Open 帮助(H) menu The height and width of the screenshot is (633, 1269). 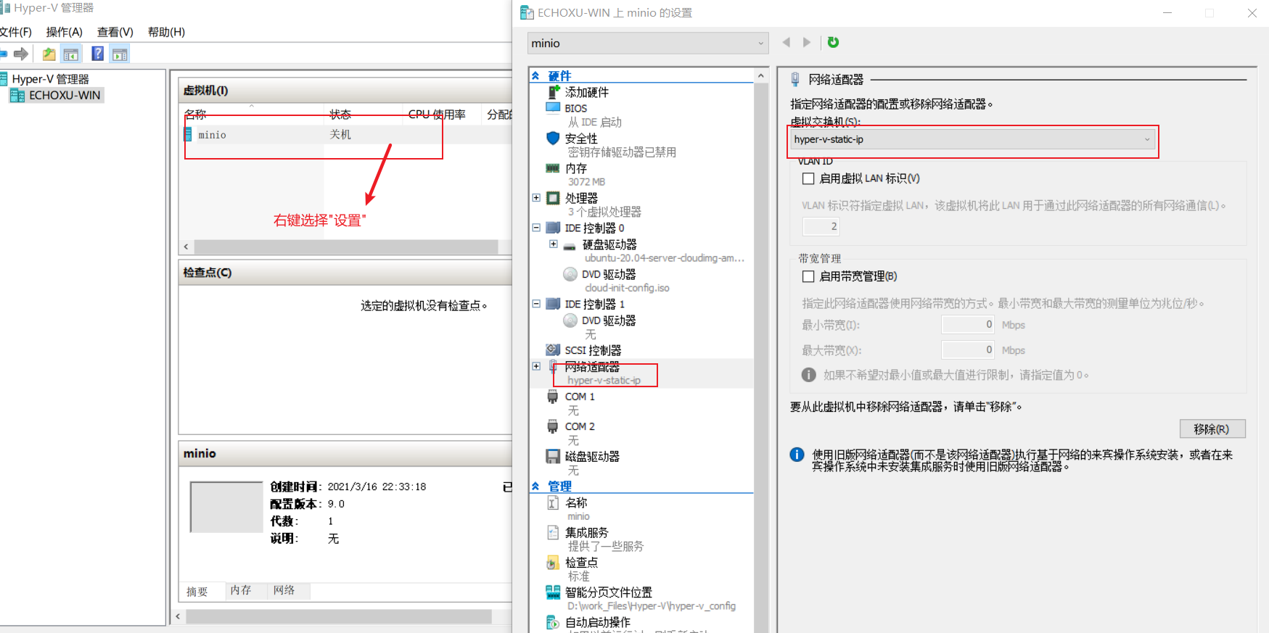tap(166, 32)
